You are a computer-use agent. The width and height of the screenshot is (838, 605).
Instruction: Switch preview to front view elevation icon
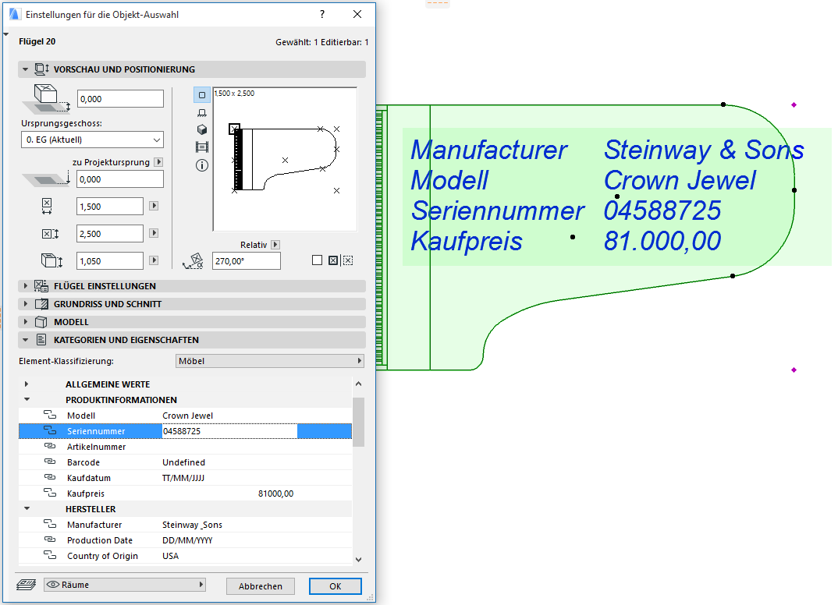click(201, 111)
